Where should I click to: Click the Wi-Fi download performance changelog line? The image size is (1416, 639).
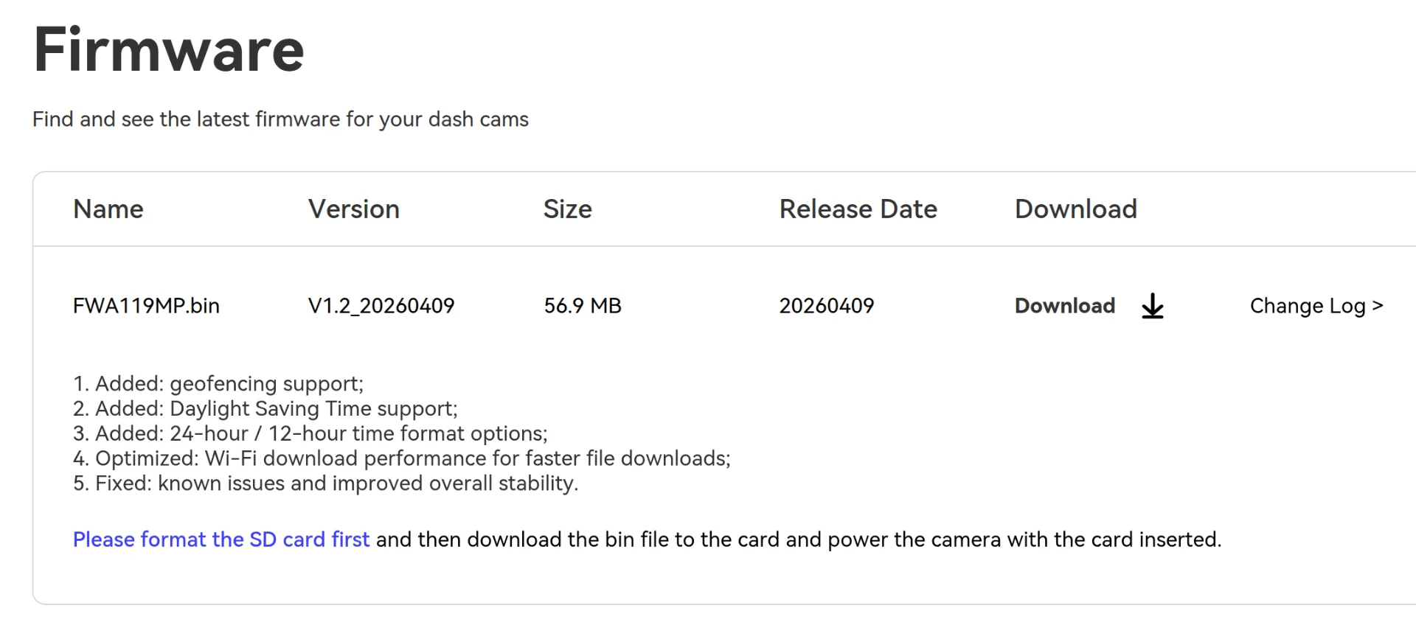(402, 458)
